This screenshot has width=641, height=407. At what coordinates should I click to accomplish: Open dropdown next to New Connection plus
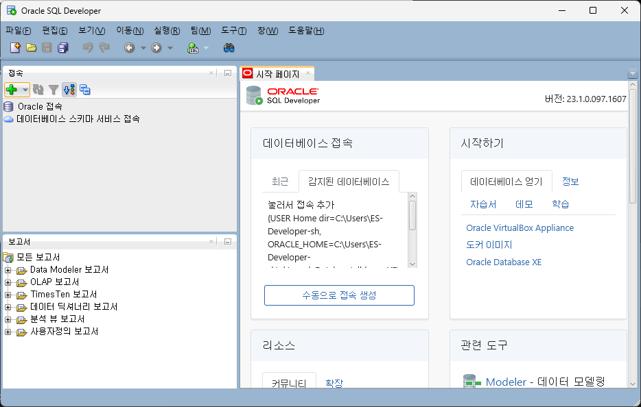[x=25, y=89]
